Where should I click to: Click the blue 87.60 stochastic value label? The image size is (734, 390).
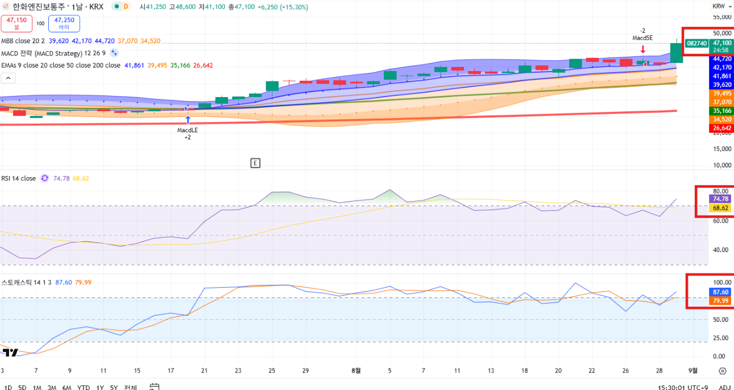(721, 292)
